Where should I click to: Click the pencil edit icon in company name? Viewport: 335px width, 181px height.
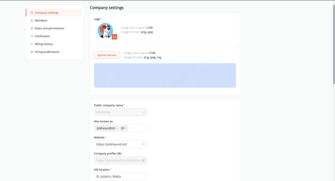tap(143, 112)
